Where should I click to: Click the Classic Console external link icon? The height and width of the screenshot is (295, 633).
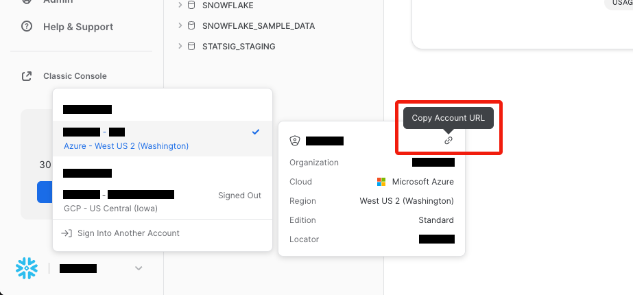[27, 76]
